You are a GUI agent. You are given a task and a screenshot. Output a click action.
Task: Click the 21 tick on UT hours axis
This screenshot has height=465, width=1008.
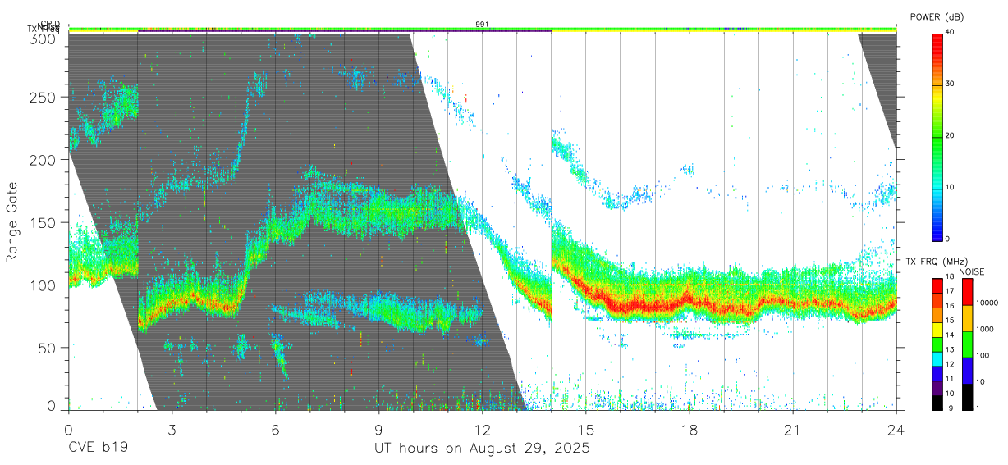pos(793,429)
